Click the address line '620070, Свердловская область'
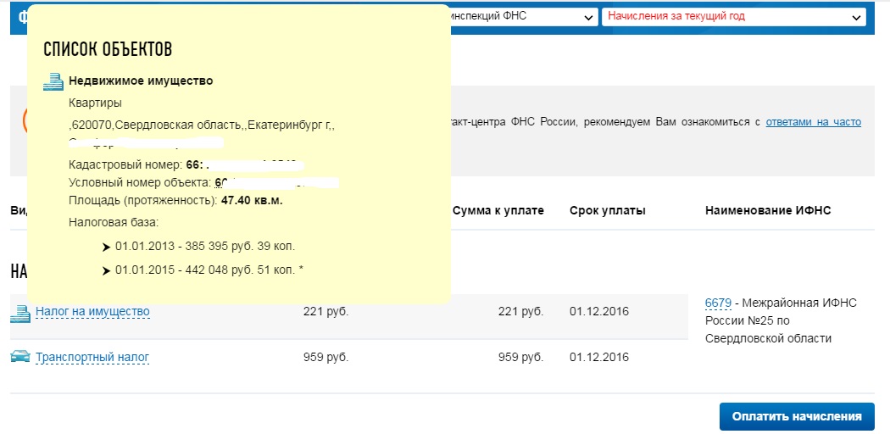This screenshot has height=434, width=890. (x=202, y=125)
